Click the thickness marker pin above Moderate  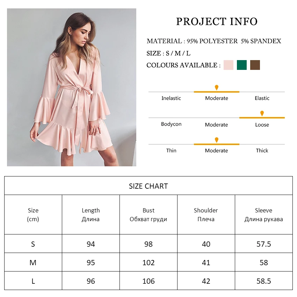tap(217, 140)
